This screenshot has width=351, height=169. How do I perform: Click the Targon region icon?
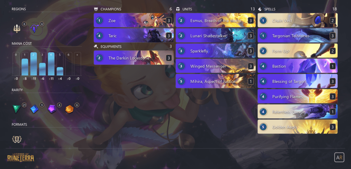tap(34, 29)
